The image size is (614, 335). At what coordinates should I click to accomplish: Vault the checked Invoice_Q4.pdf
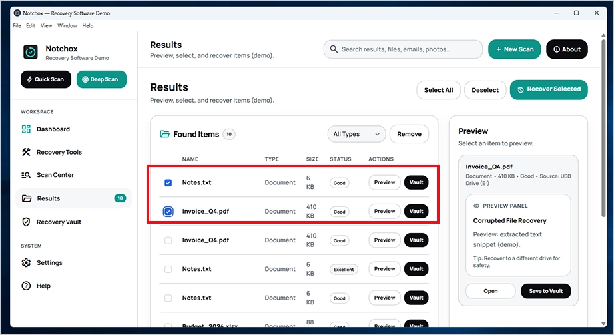pyautogui.click(x=416, y=212)
